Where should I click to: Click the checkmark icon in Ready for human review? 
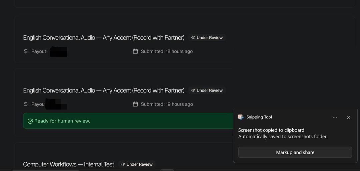coord(30,121)
